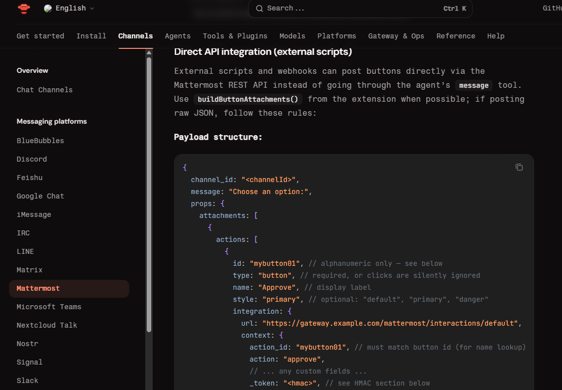
Task: Open the IRC sidebar page
Action: tap(23, 233)
